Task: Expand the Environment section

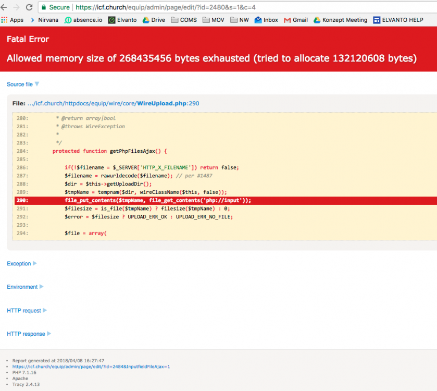Action: (22, 287)
